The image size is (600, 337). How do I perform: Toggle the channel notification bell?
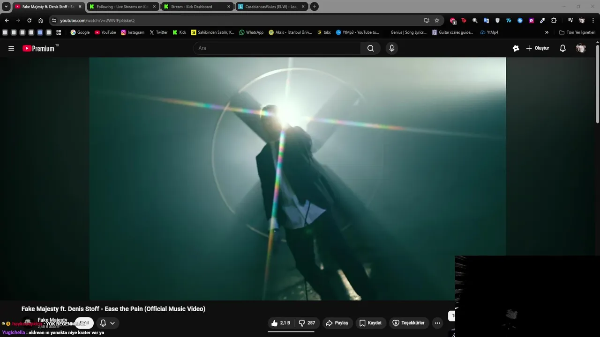tap(103, 323)
